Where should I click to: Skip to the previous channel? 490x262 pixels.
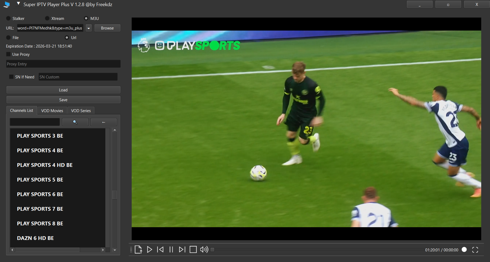pos(160,250)
